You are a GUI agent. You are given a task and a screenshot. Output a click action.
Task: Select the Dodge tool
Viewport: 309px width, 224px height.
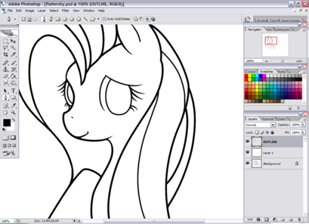click(13, 83)
